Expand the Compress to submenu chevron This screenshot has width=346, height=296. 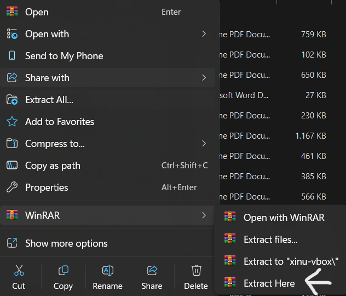204,144
